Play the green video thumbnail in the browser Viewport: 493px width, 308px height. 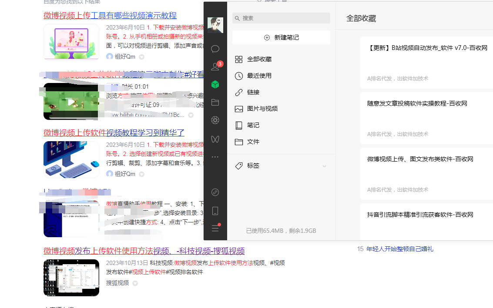pyautogui.click(x=71, y=101)
